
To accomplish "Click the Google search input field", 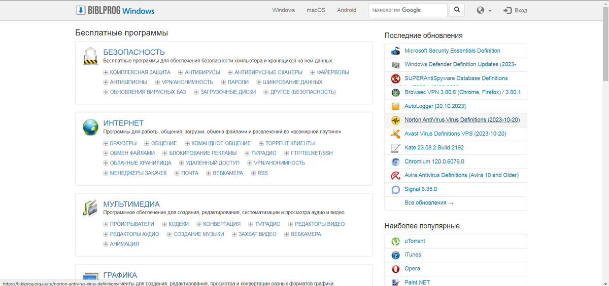I will tap(408, 10).
